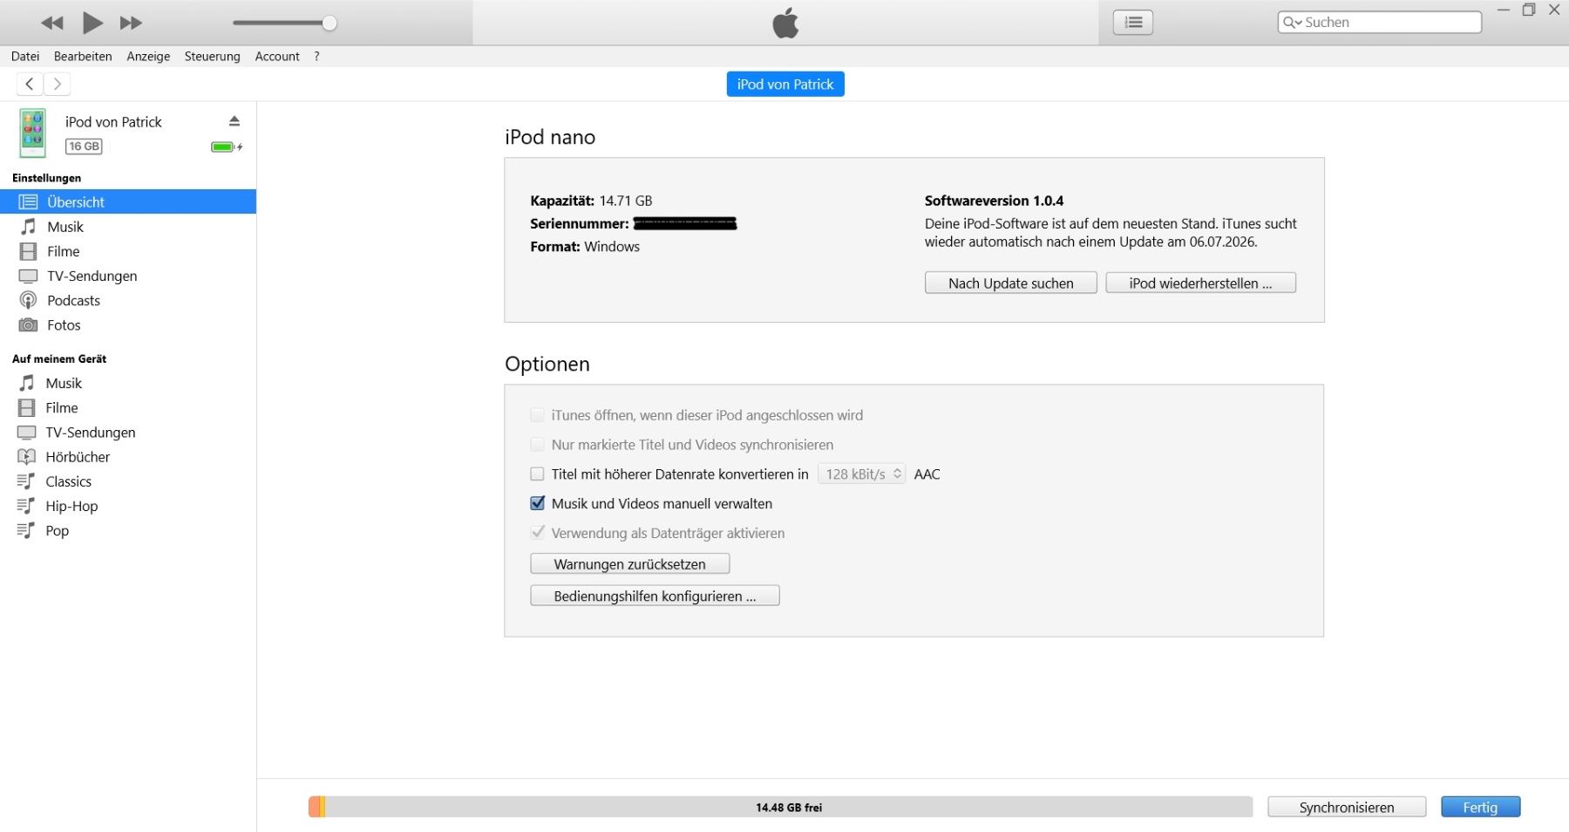Open Hörbücher on my device
This screenshot has height=832, width=1569.
pos(128,456)
